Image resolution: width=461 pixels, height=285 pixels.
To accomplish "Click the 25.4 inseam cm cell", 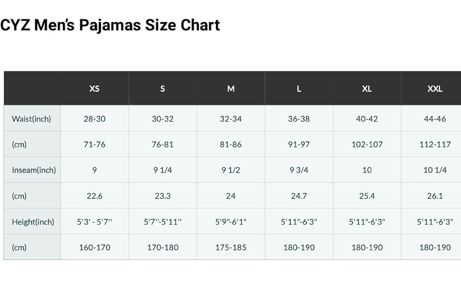I will (367, 196).
